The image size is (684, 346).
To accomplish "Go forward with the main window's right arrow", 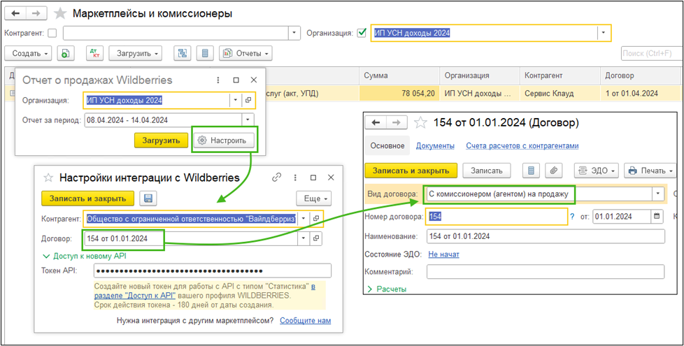I will (x=36, y=13).
